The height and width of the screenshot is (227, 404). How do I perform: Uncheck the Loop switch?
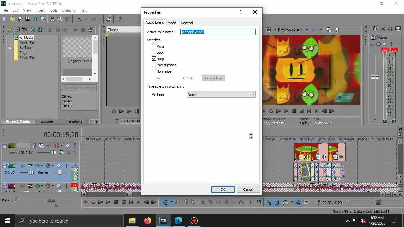(x=154, y=59)
